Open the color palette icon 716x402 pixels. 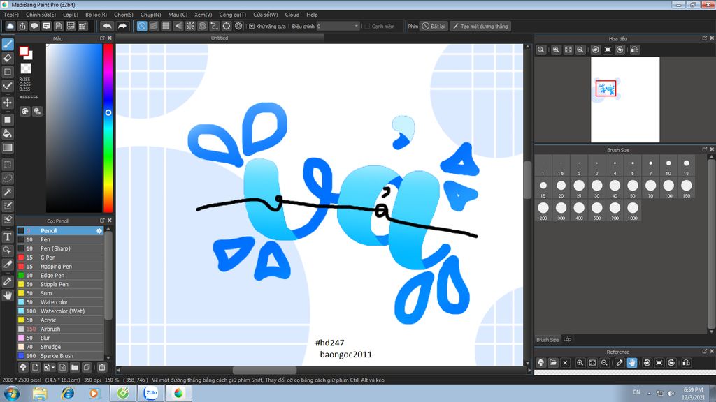pos(25,111)
